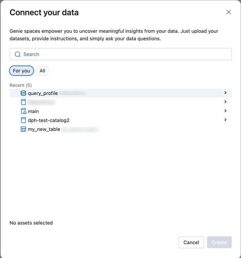Switch to the All filter
The height and width of the screenshot is (258, 241).
[42, 71]
